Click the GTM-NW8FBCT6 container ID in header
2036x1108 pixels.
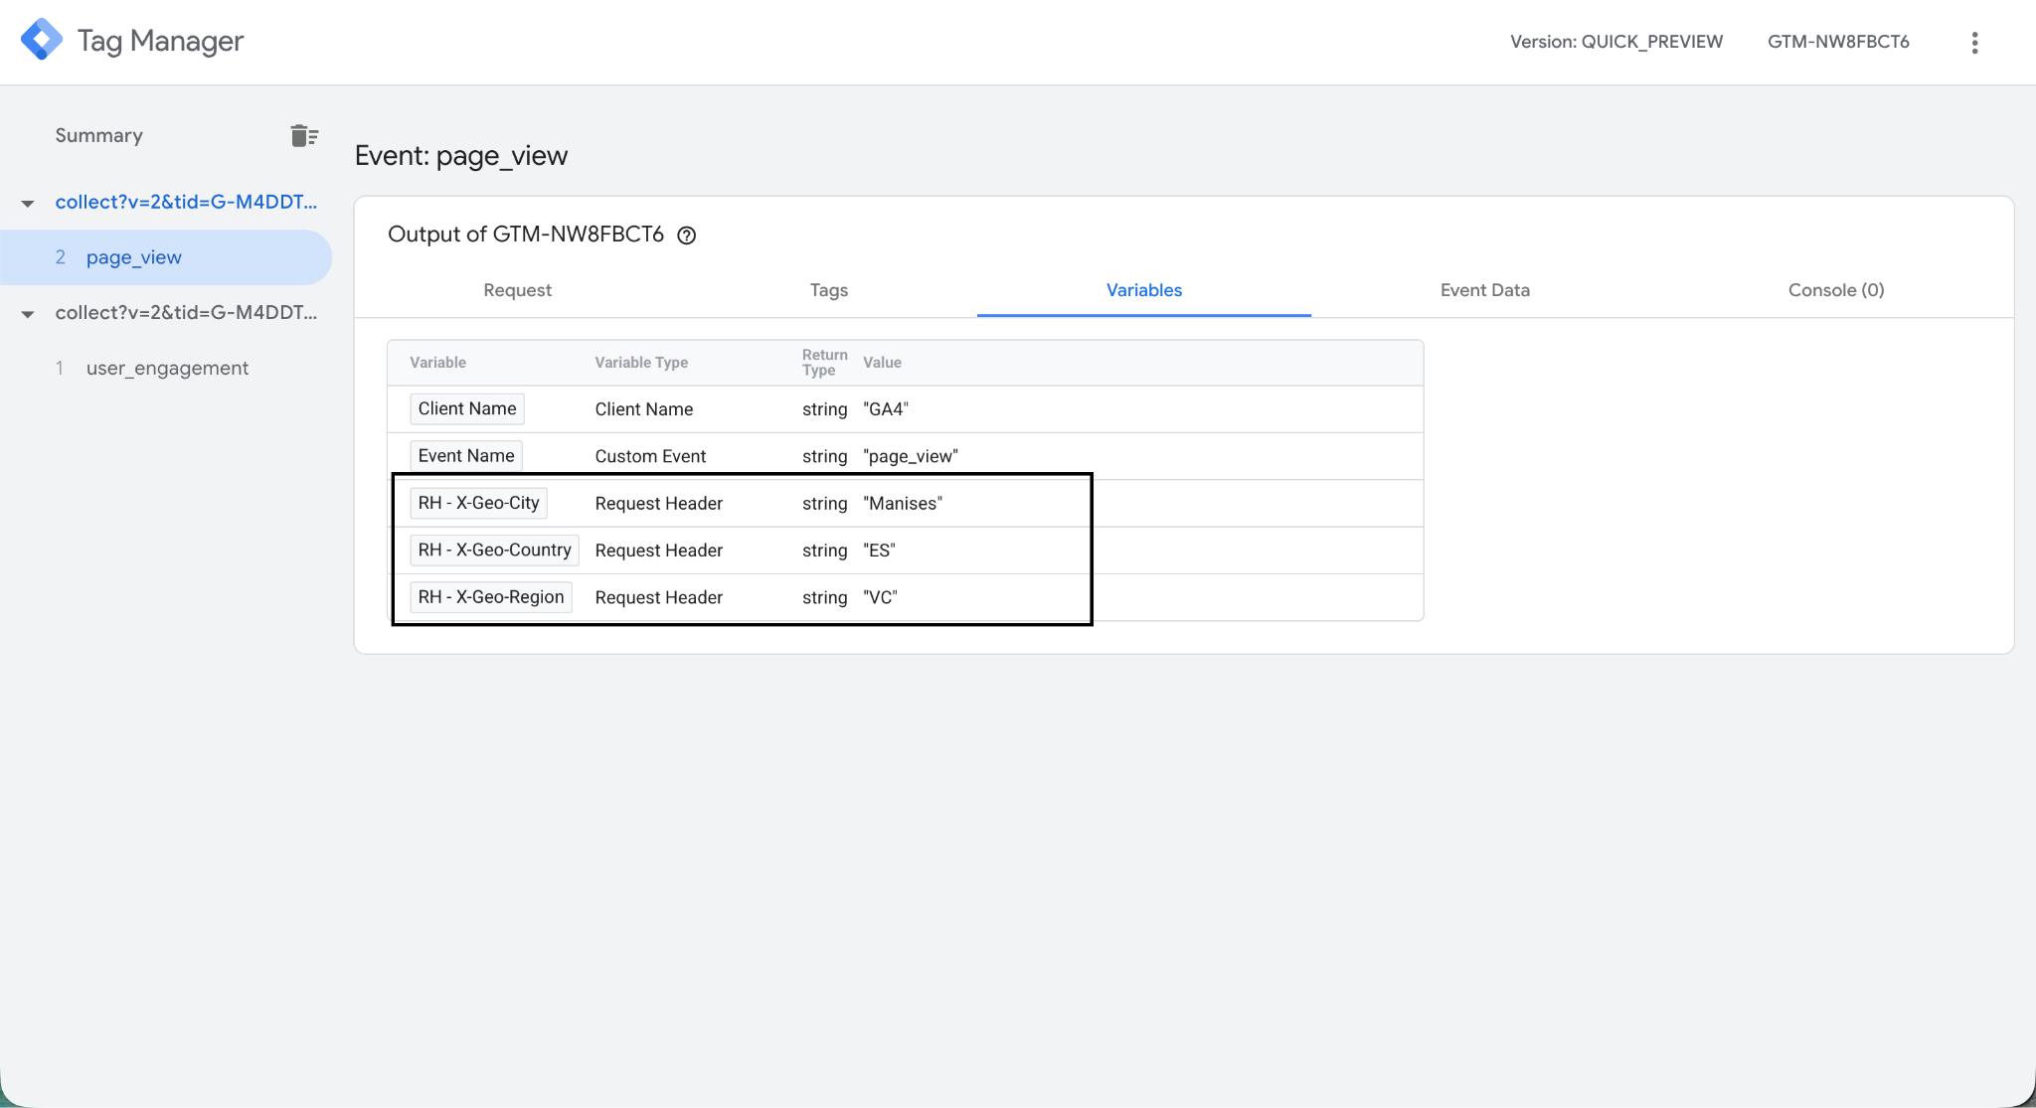click(1837, 42)
